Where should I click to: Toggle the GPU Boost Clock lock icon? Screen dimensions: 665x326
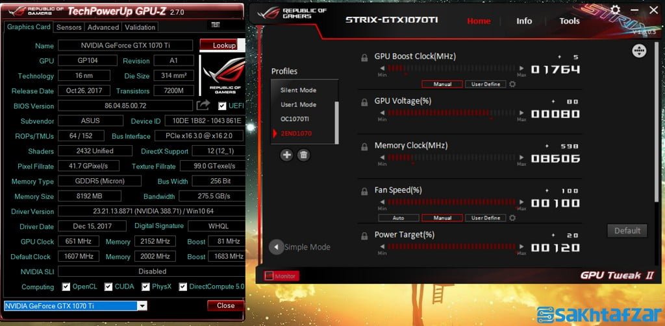(x=364, y=57)
